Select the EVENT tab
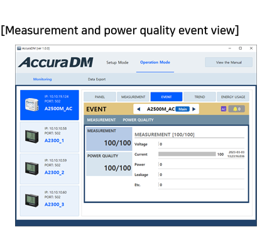The width and height of the screenshot is (272, 227). point(166,97)
